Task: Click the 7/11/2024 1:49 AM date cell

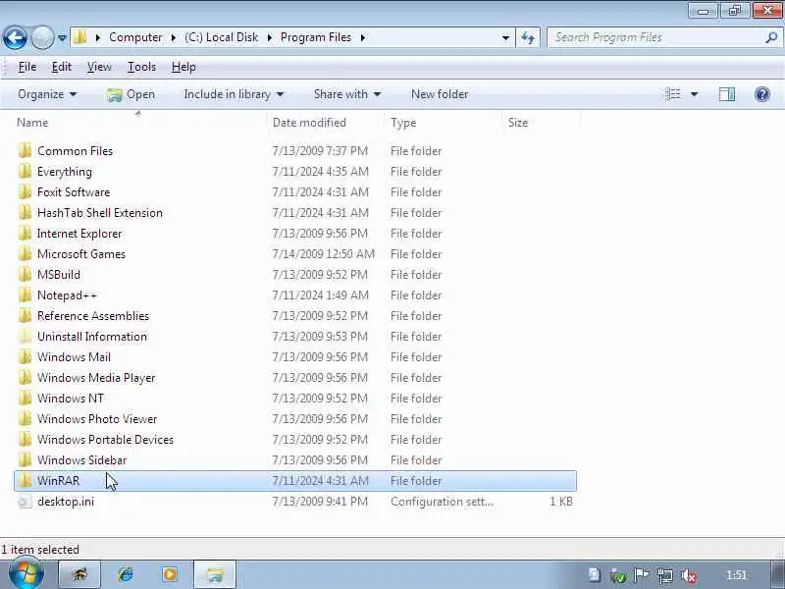Action: pyautogui.click(x=321, y=295)
